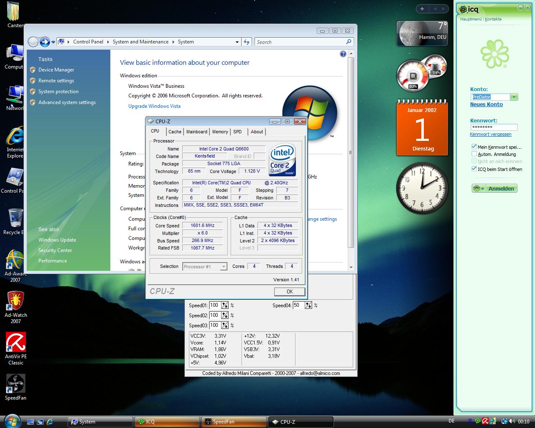Open Remote settings task link
Viewport: 535px width, 428px height.
pyautogui.click(x=56, y=81)
